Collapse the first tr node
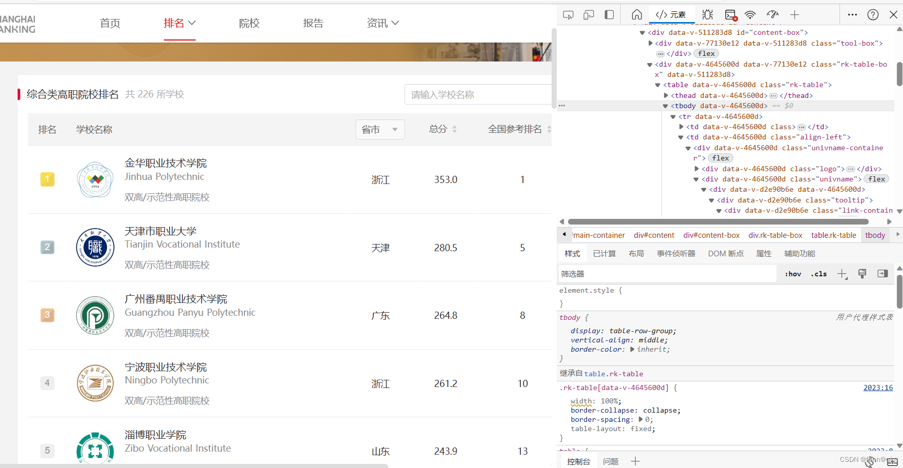The height and width of the screenshot is (468, 903). [673, 117]
